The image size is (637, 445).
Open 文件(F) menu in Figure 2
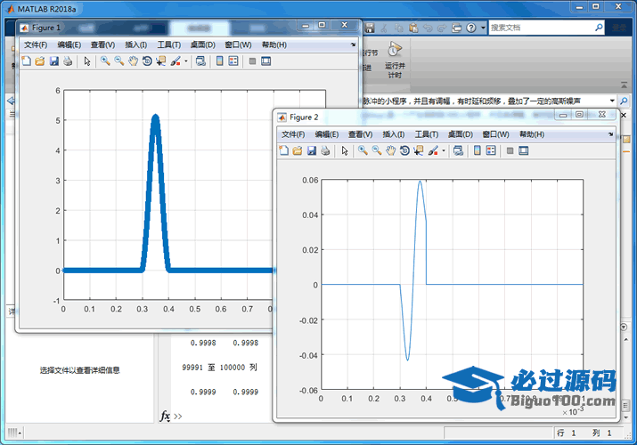click(293, 134)
